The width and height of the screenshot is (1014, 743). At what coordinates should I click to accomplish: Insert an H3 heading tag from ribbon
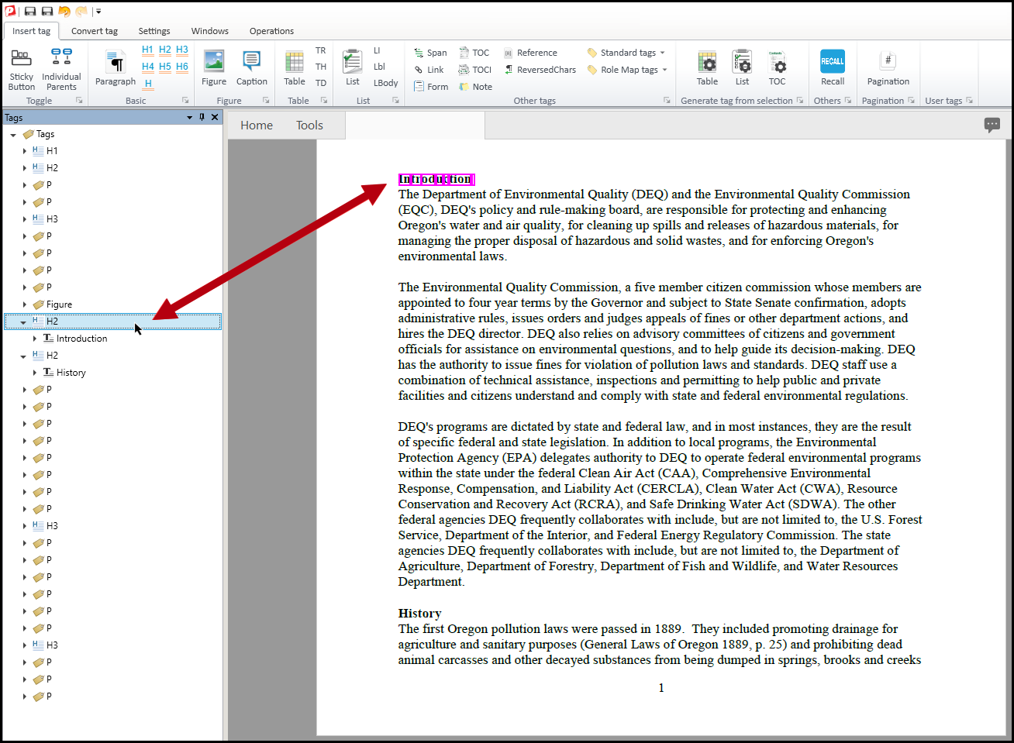tap(182, 50)
